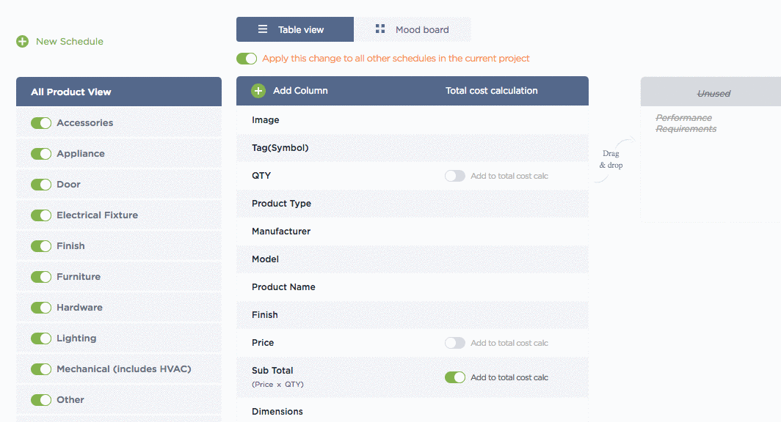The height and width of the screenshot is (422, 781).
Task: Click the Furniture category label
Action: pyautogui.click(x=79, y=277)
